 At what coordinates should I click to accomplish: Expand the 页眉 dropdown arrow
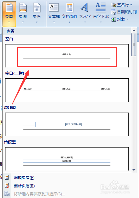[x=9, y=22]
